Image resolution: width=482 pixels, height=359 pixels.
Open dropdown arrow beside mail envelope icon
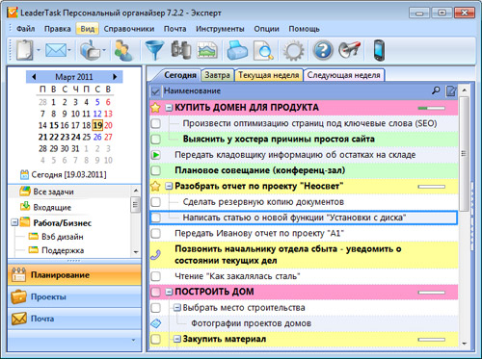click(69, 50)
